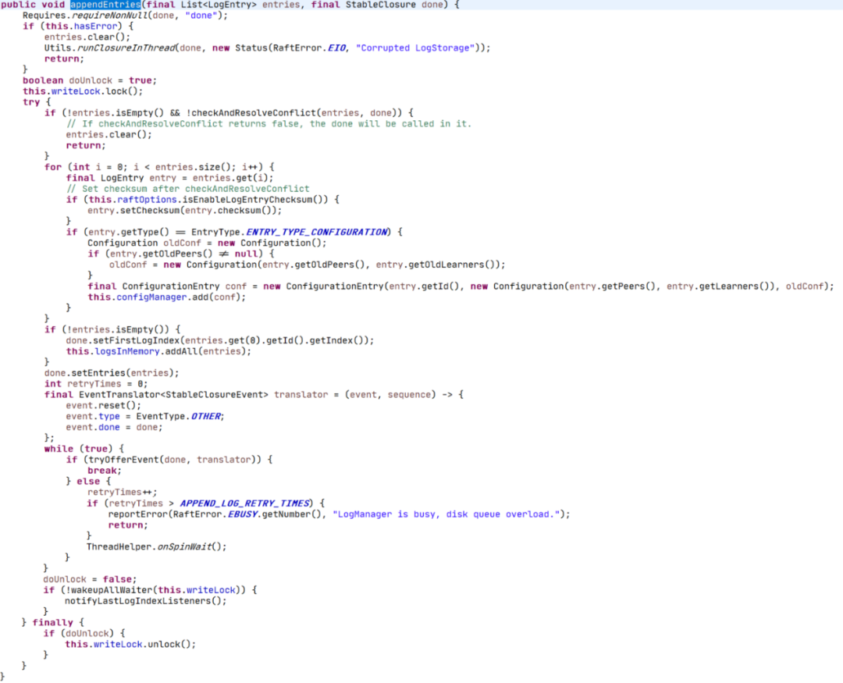Click EventType.OTHER constant
The image size is (843, 683).
180,416
